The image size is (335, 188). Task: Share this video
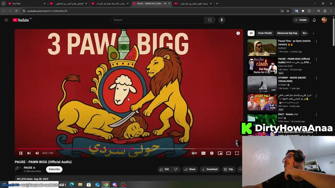190,169
